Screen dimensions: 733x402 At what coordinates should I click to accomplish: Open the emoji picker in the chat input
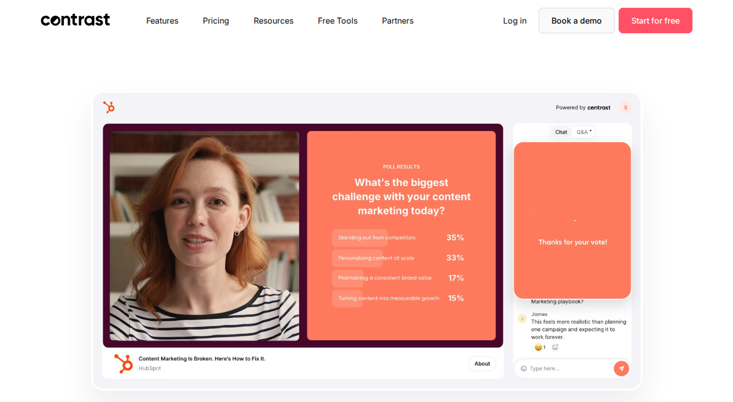point(523,368)
